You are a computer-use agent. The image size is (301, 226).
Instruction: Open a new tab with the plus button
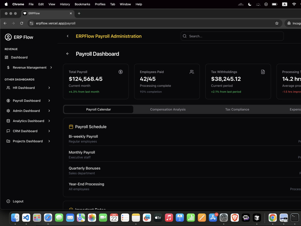(79, 13)
